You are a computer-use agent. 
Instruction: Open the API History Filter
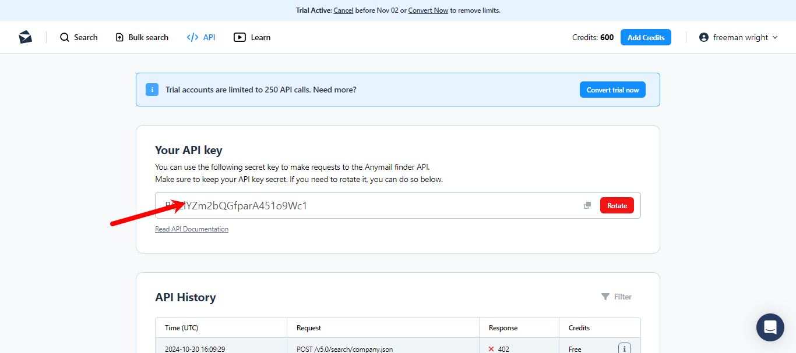(x=617, y=297)
